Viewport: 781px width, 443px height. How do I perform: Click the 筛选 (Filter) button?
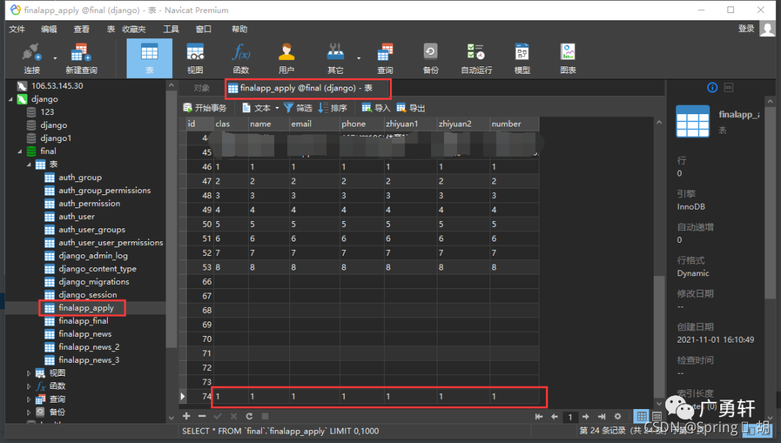pyautogui.click(x=298, y=108)
